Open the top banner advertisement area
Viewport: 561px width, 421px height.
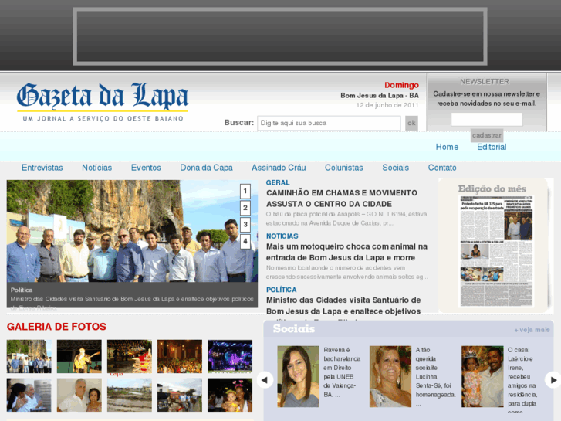280,36
